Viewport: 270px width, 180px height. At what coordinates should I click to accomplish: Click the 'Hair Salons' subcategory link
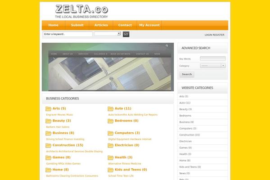tap(62, 127)
